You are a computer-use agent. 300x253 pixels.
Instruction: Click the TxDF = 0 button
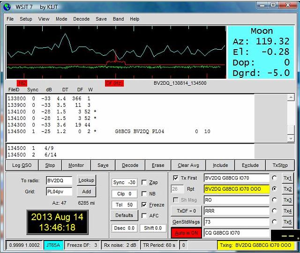click(186, 211)
